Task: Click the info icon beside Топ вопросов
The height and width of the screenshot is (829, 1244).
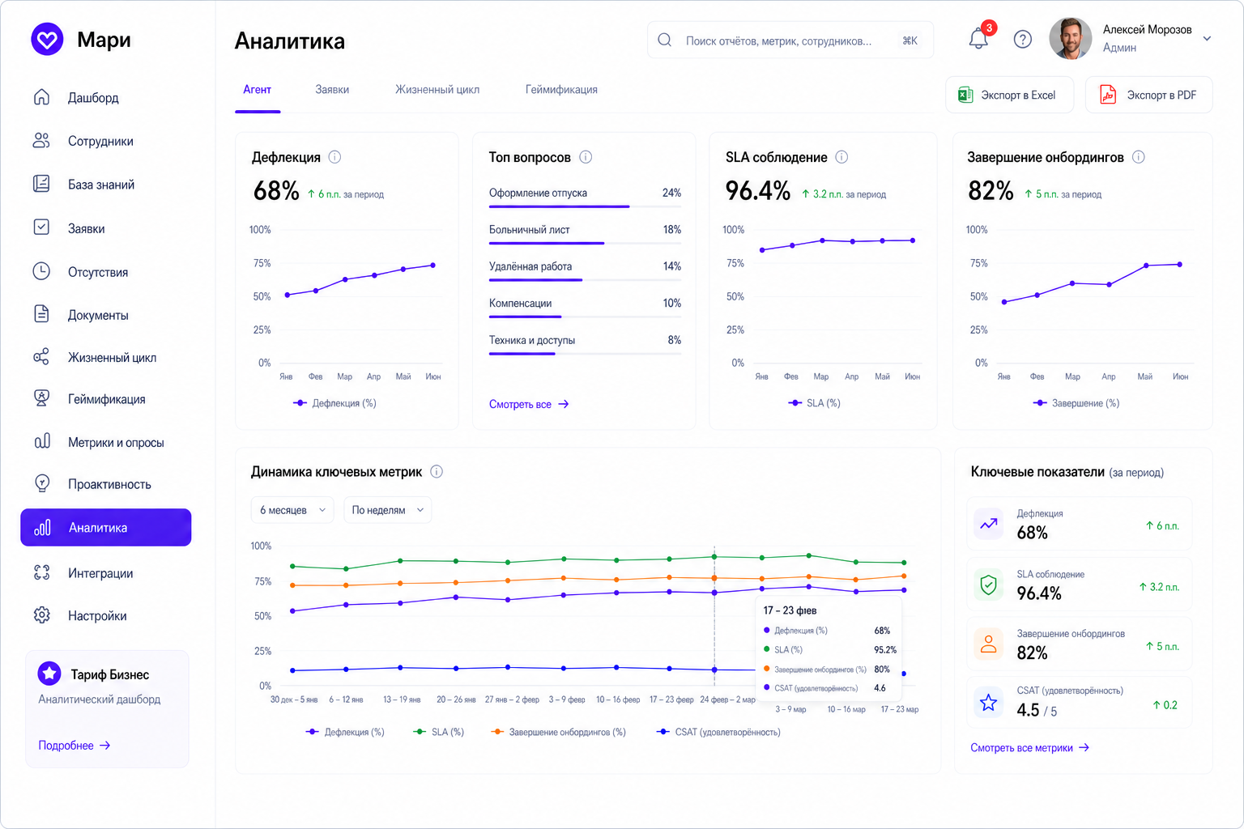Action: pos(586,157)
